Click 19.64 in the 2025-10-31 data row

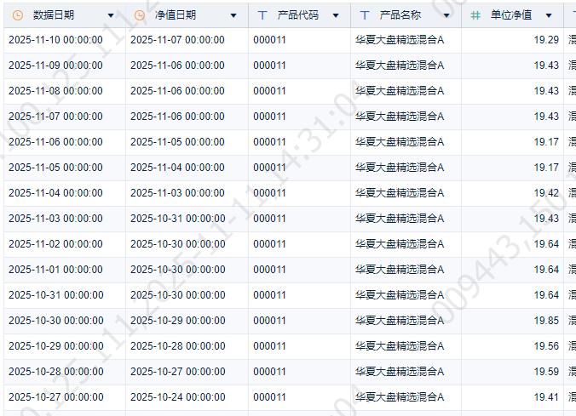click(546, 295)
